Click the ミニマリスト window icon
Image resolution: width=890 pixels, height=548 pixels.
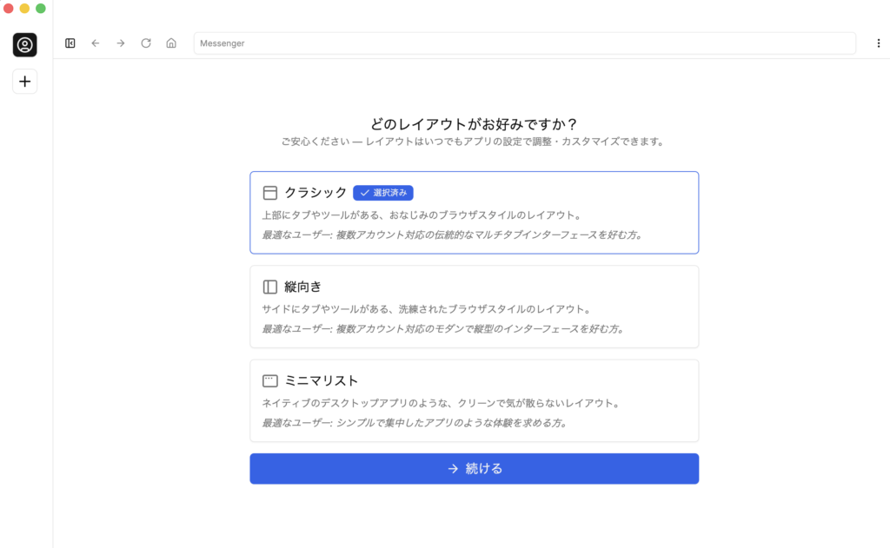(270, 380)
